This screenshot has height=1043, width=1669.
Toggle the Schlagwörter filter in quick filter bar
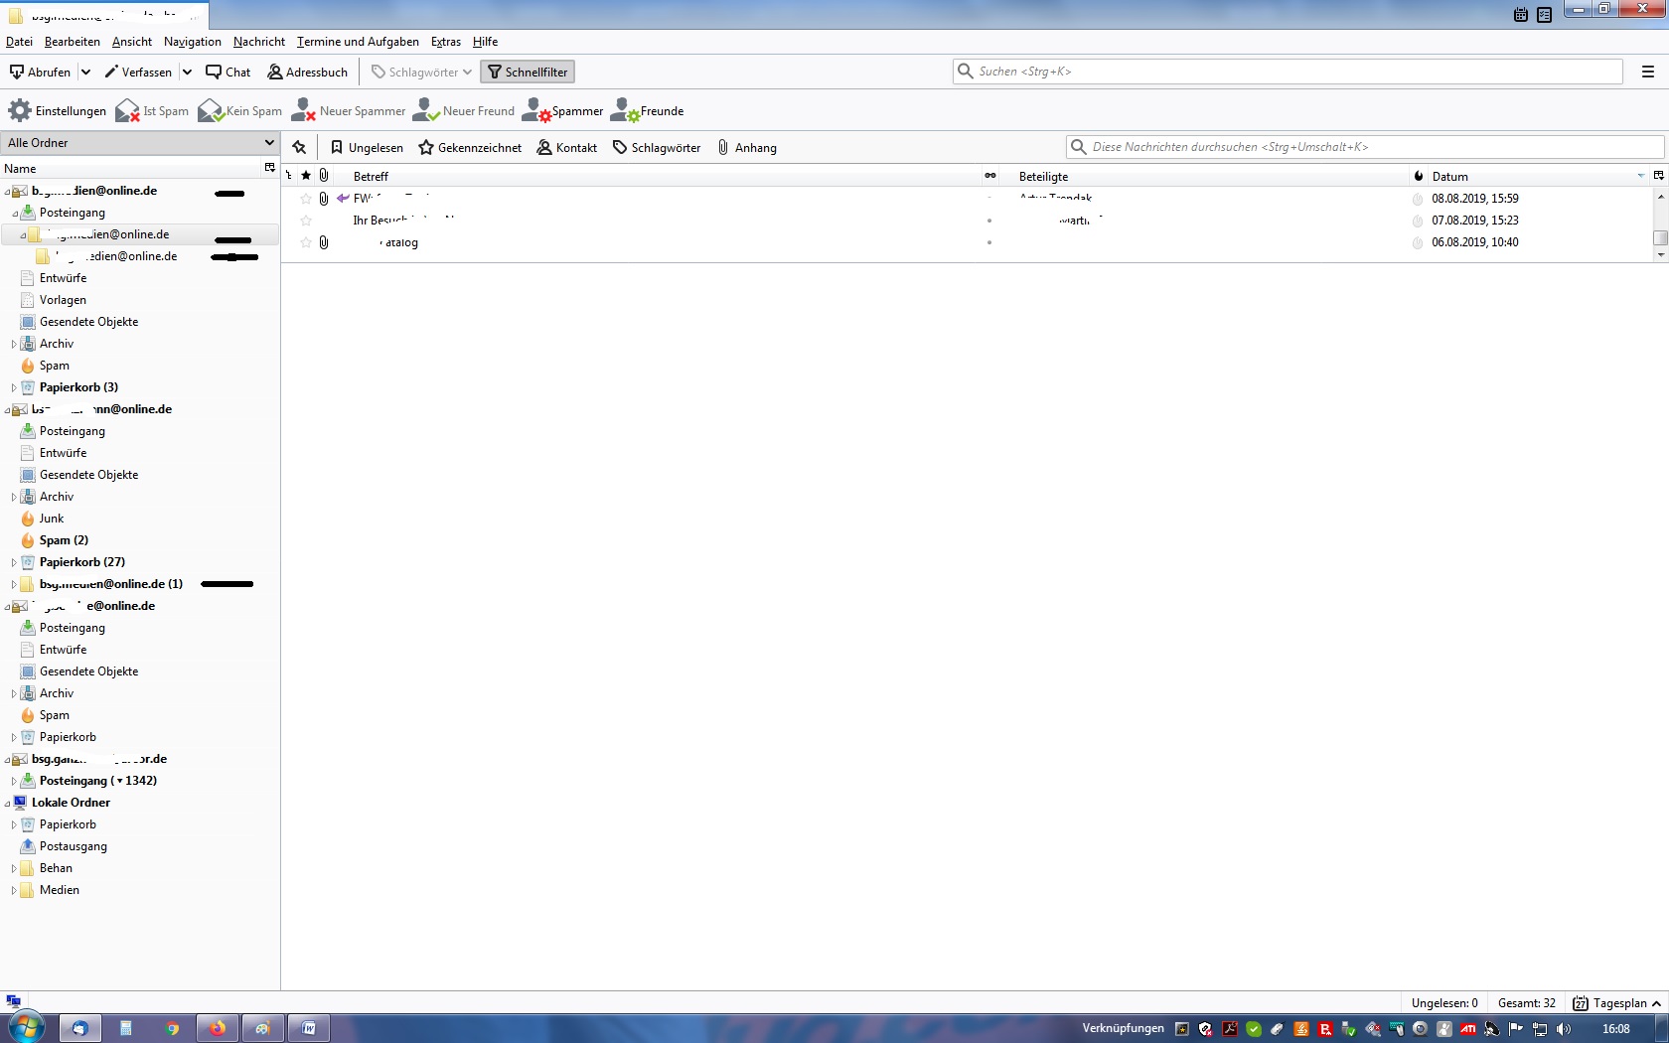(657, 147)
